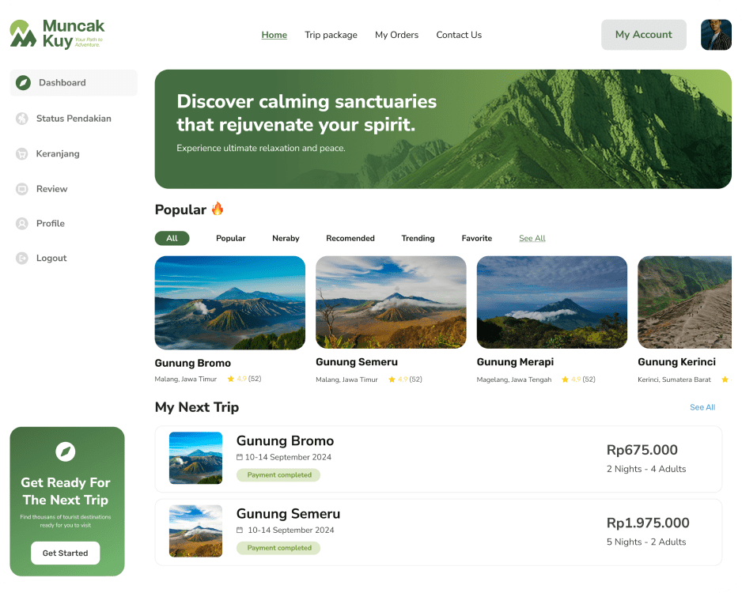This screenshot has height=593, width=742.
Task: Click the Muncak Kuy mountain logo
Action: (x=23, y=33)
